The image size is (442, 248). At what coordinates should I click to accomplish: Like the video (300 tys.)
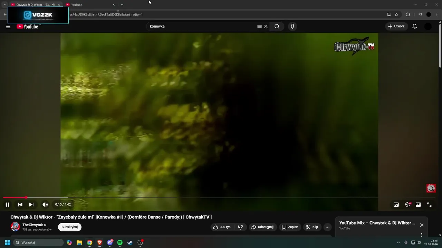[x=222, y=227]
